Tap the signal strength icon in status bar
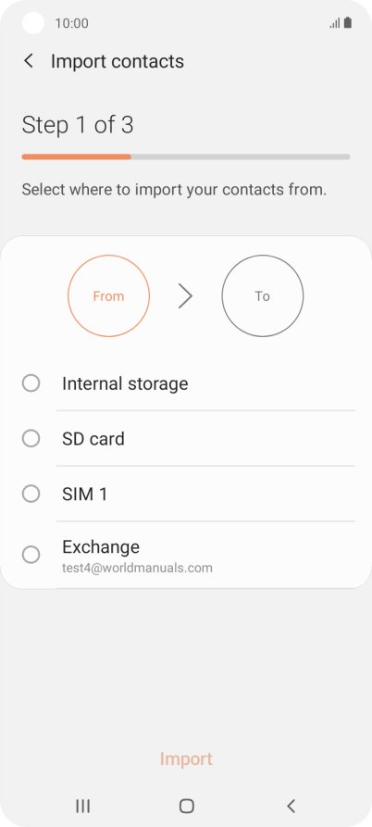372x827 pixels. pyautogui.click(x=335, y=23)
